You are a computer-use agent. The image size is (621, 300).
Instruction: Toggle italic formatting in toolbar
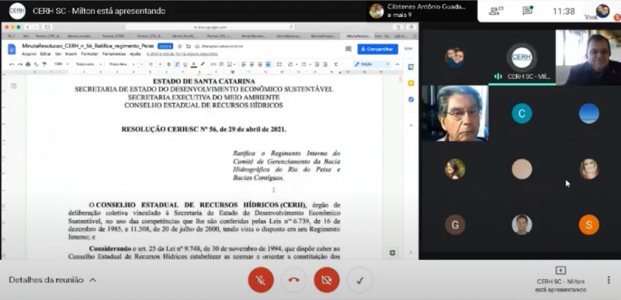tap(177, 64)
